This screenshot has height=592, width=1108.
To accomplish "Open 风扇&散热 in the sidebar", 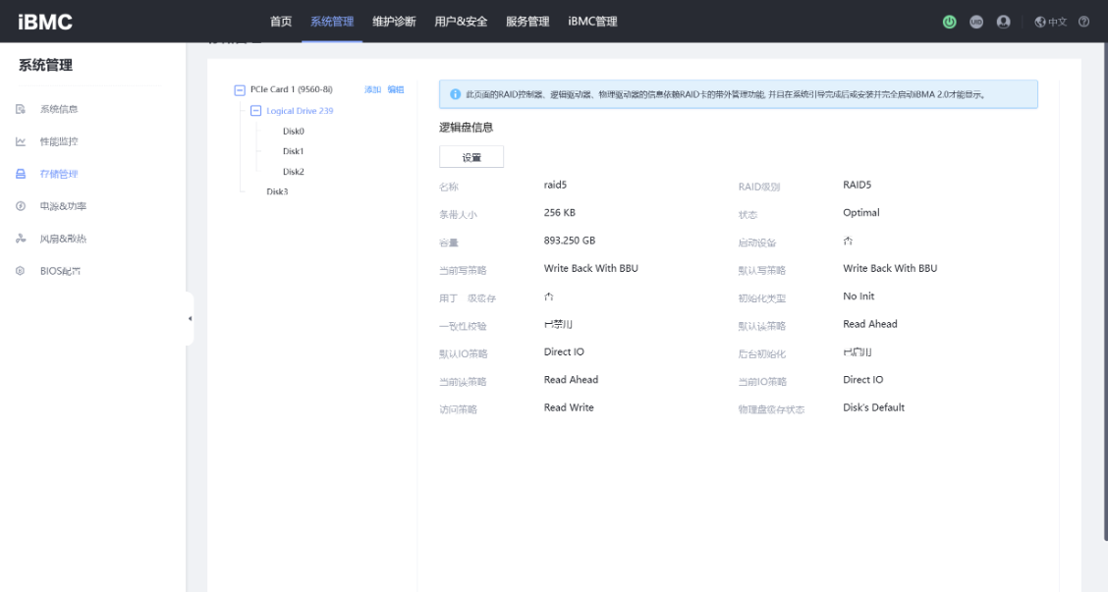I will coord(63,239).
